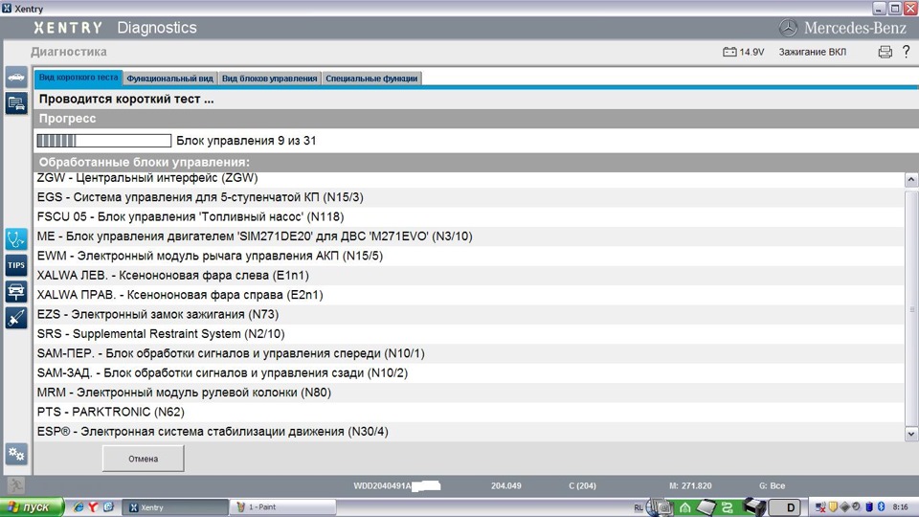Click the Блок управления 9 из 31 text

tap(246, 141)
